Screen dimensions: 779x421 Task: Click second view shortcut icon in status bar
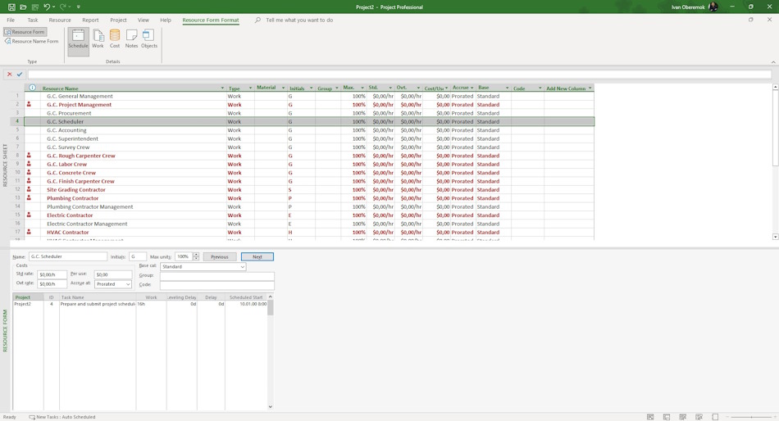667,417
